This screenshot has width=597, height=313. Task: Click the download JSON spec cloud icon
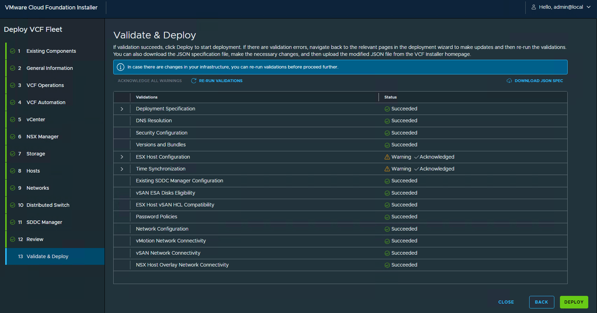tap(509, 81)
